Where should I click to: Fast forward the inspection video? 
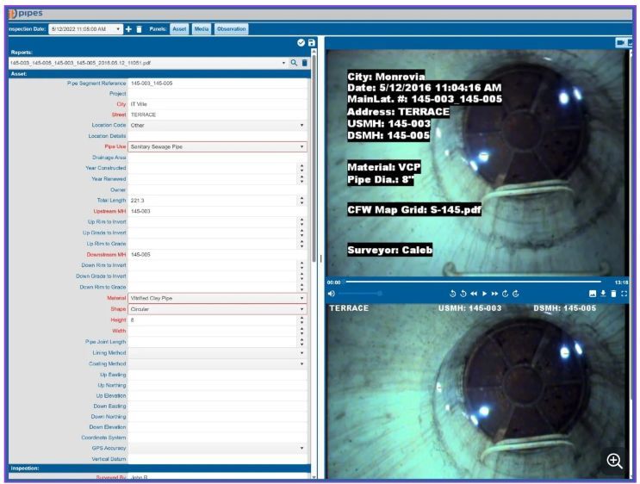point(494,294)
